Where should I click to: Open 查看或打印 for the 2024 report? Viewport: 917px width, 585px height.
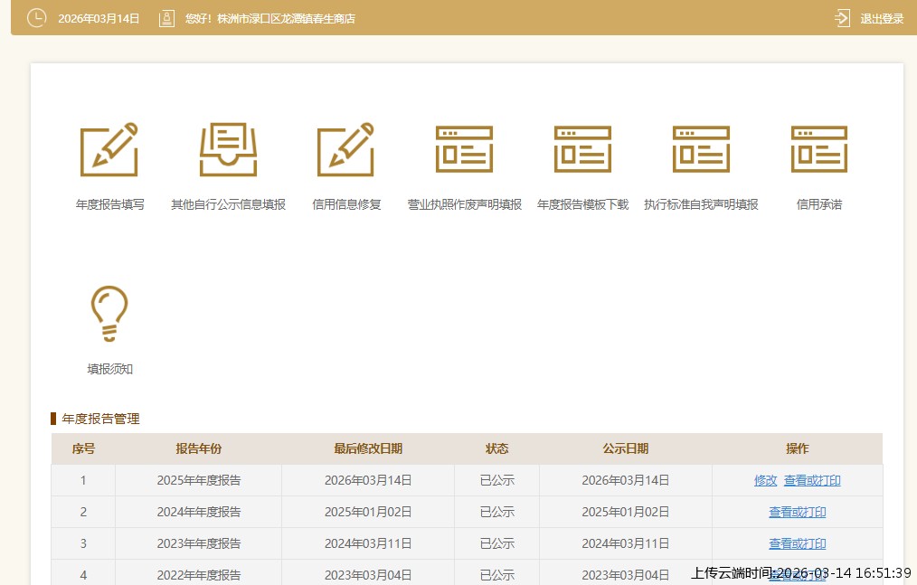click(797, 512)
